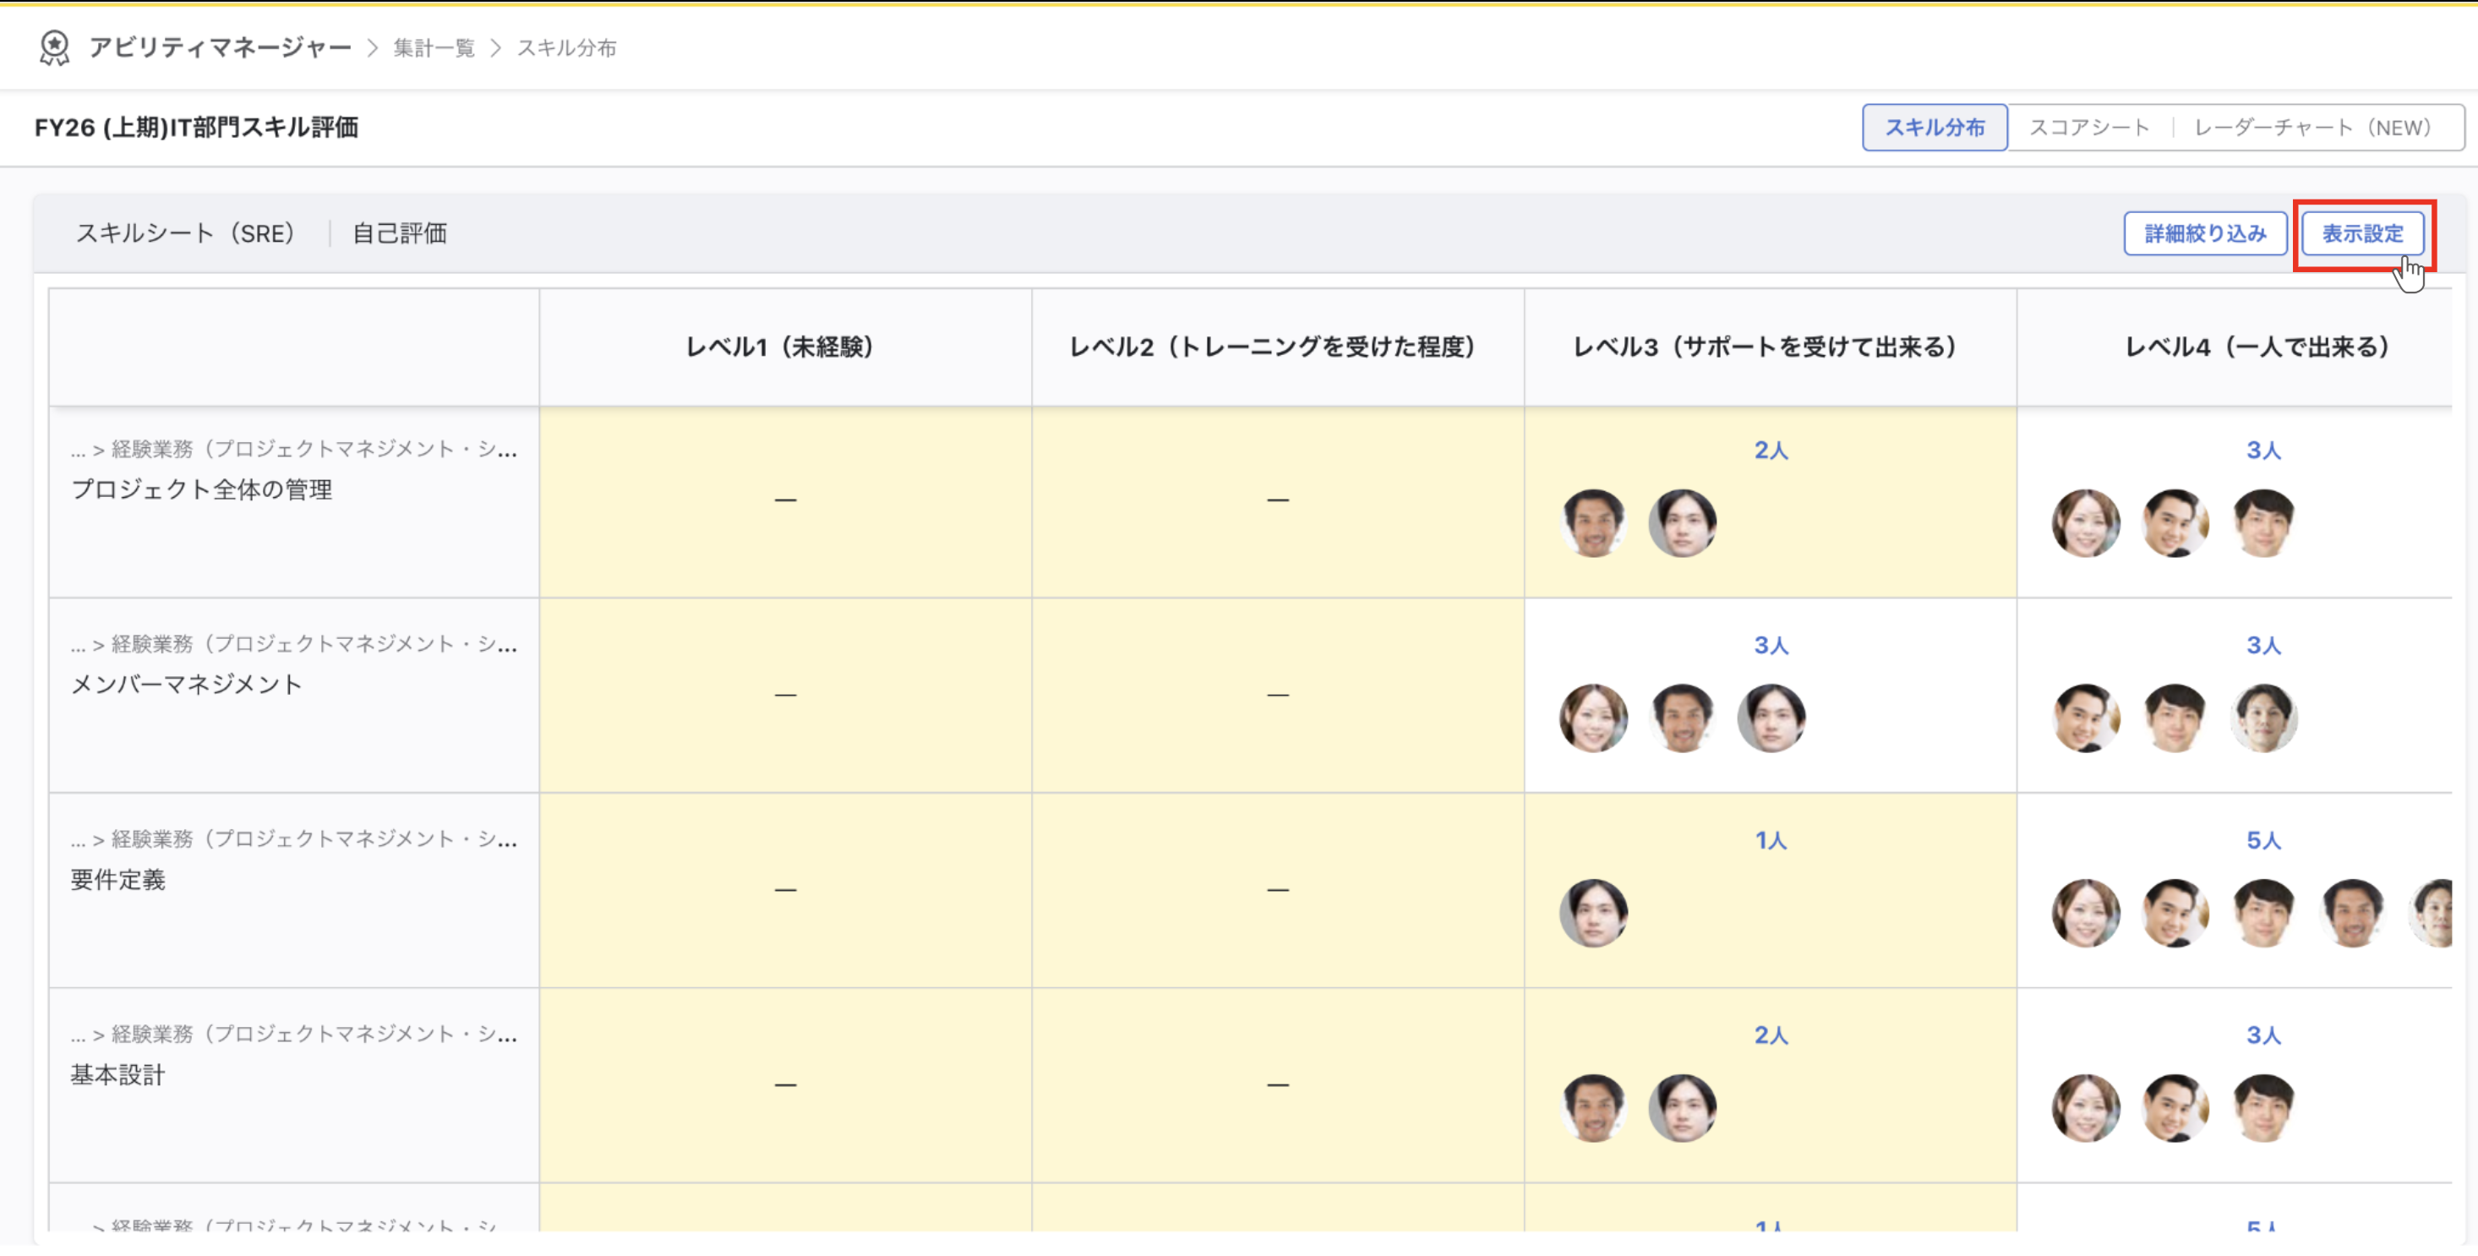Viewport: 2478px width, 1256px height.
Task: Click the レベル2（トレーニングを受けた程度） header
Action: 1278,347
